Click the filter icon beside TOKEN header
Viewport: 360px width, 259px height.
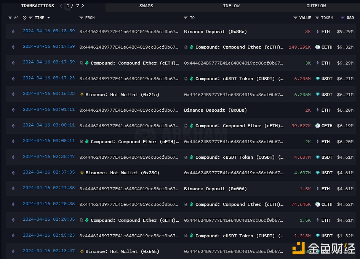[317, 18]
